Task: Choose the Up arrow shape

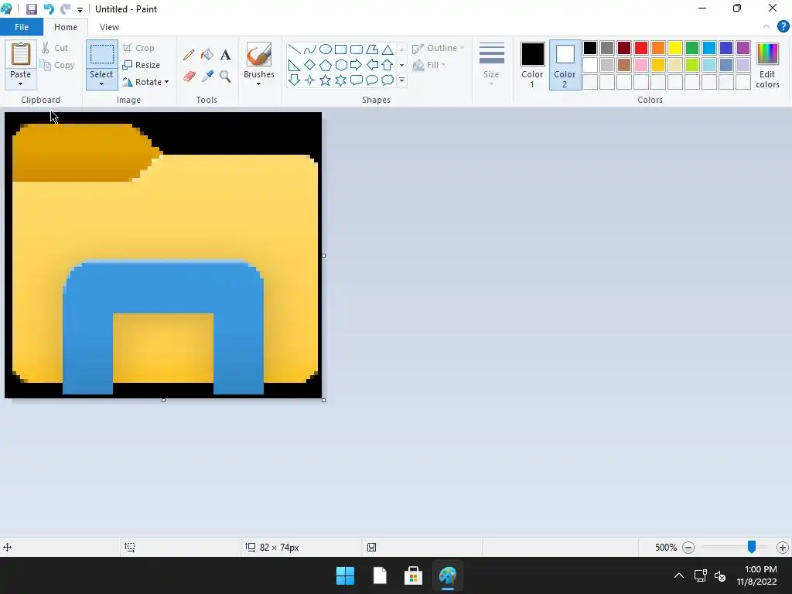Action: coord(387,65)
